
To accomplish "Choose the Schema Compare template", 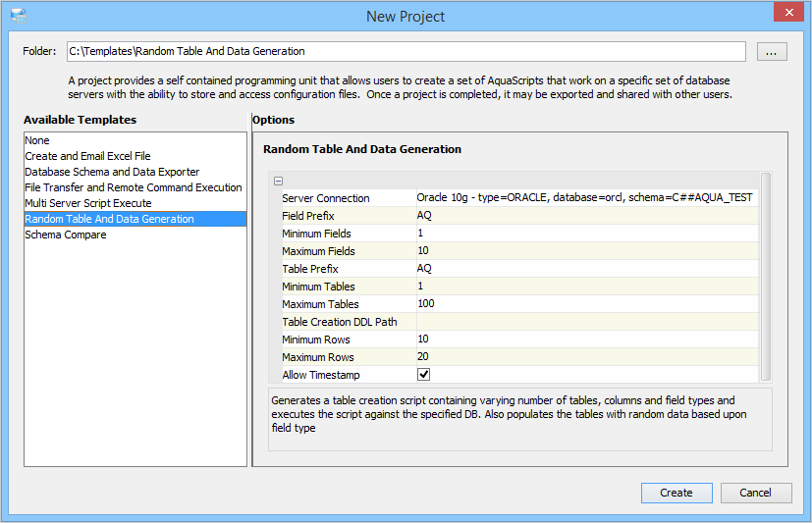I will (x=66, y=235).
